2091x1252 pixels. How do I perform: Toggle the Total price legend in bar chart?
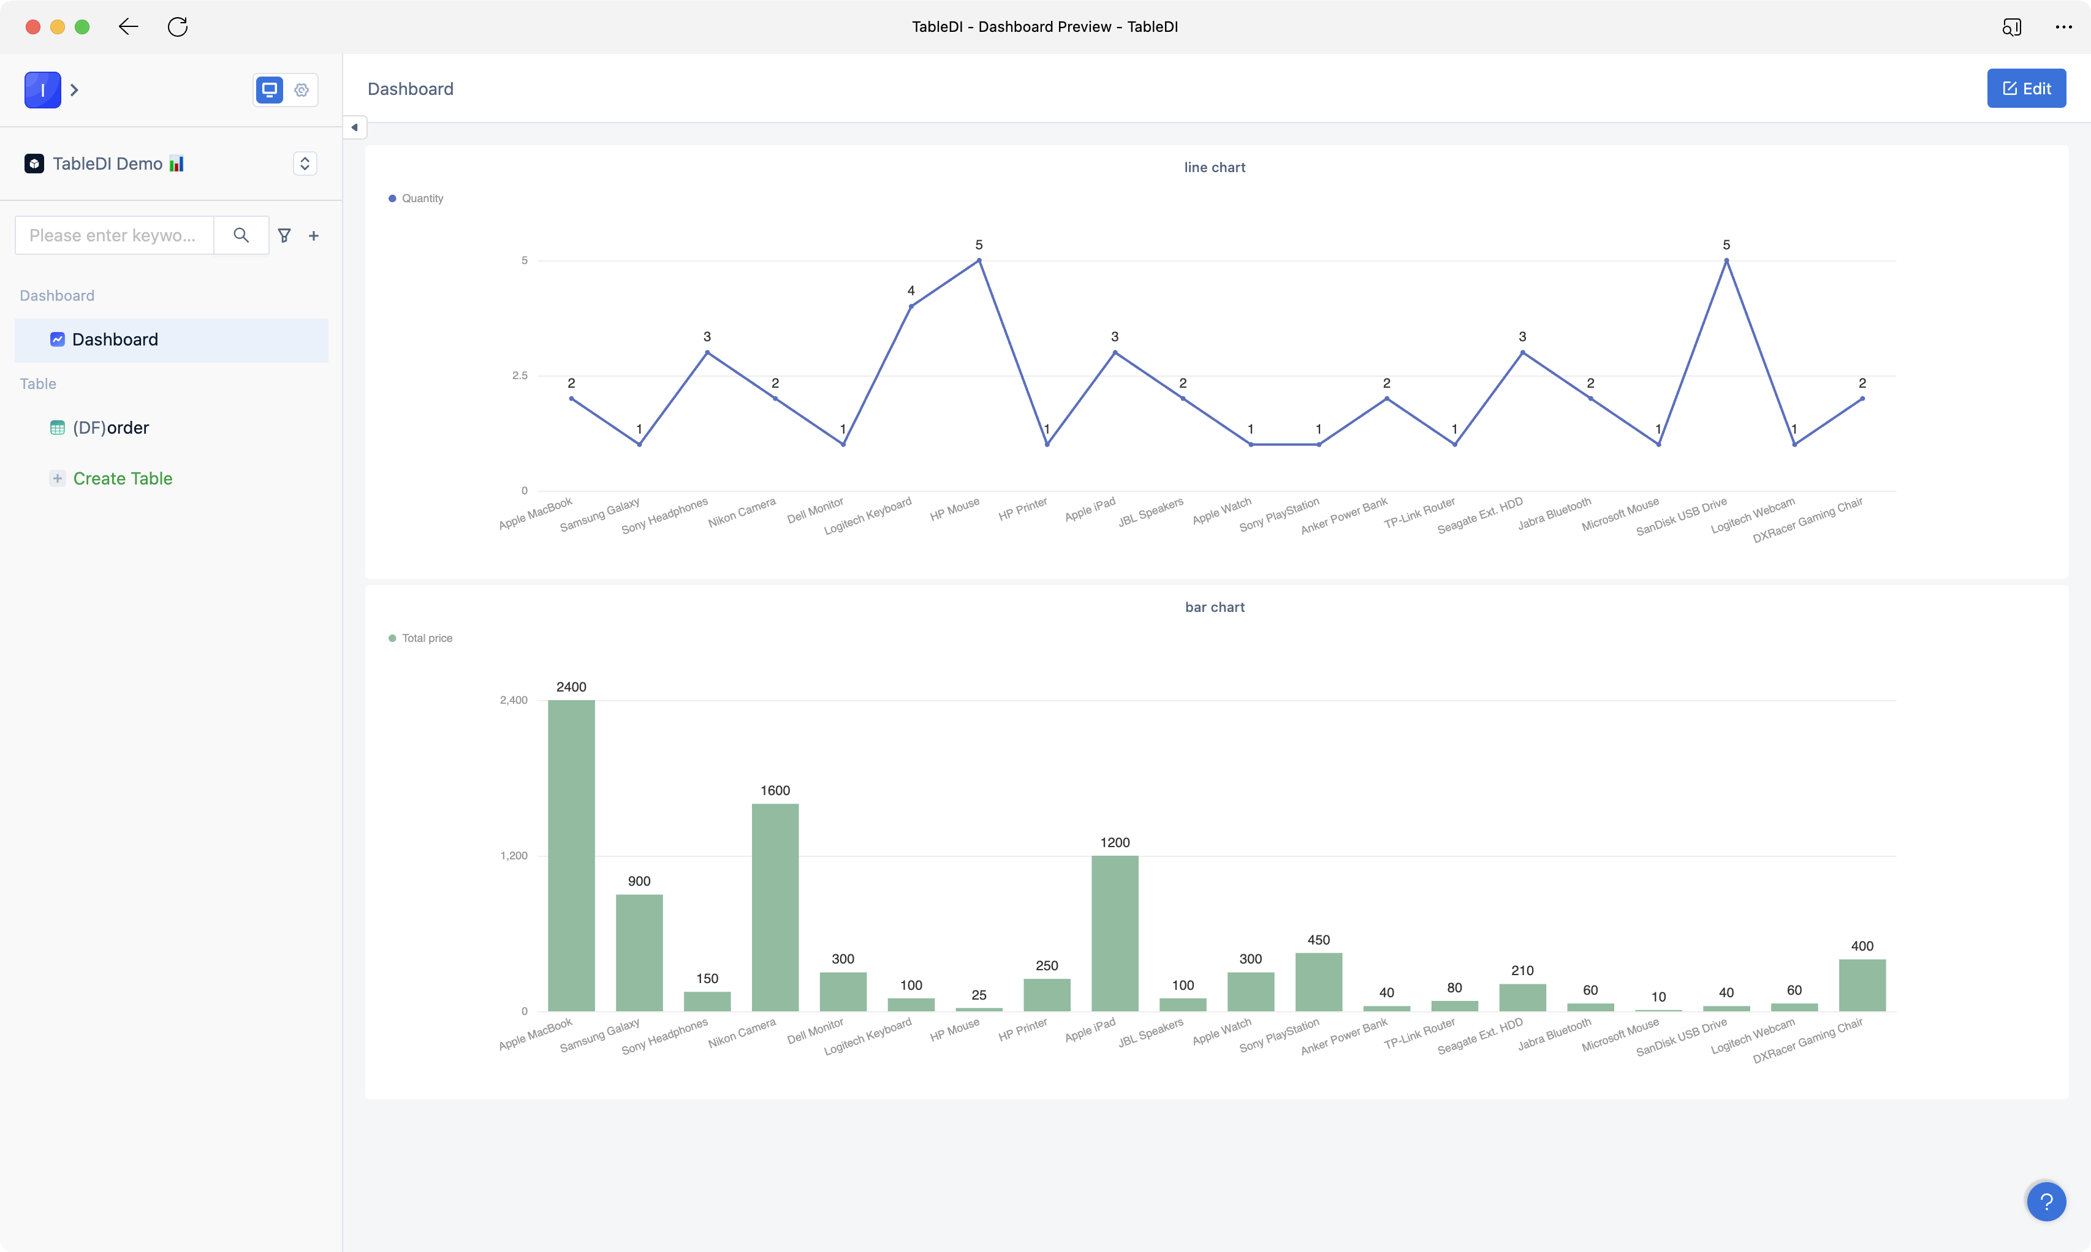[x=420, y=638]
